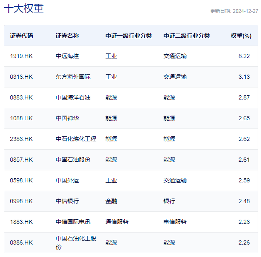Select security name 中国外运
The image size is (261, 257).
click(x=67, y=180)
